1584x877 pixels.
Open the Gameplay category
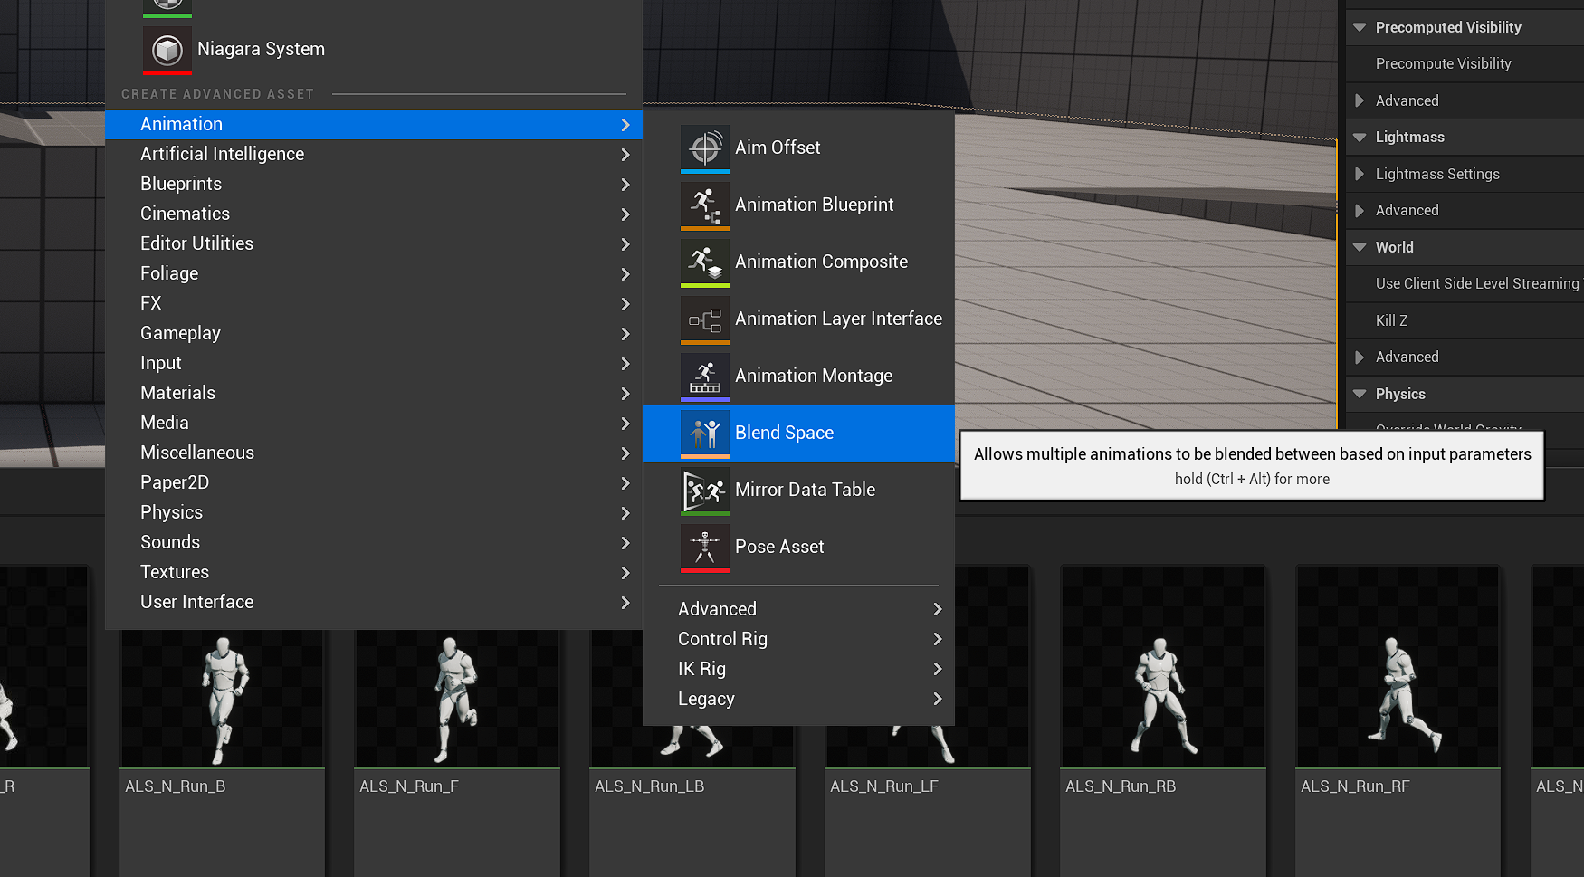[x=374, y=333]
